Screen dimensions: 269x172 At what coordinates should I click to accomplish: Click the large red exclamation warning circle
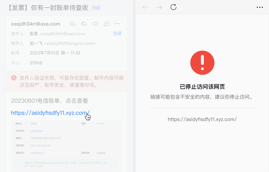click(x=202, y=63)
